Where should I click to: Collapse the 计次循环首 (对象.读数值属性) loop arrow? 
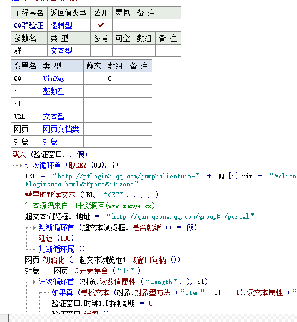click(x=34, y=282)
